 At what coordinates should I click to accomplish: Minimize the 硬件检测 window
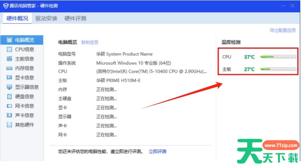pyautogui.click(x=283, y=6)
